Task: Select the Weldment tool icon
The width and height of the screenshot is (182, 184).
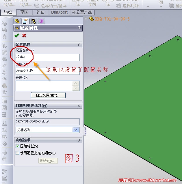Action: [x=4, y=178]
